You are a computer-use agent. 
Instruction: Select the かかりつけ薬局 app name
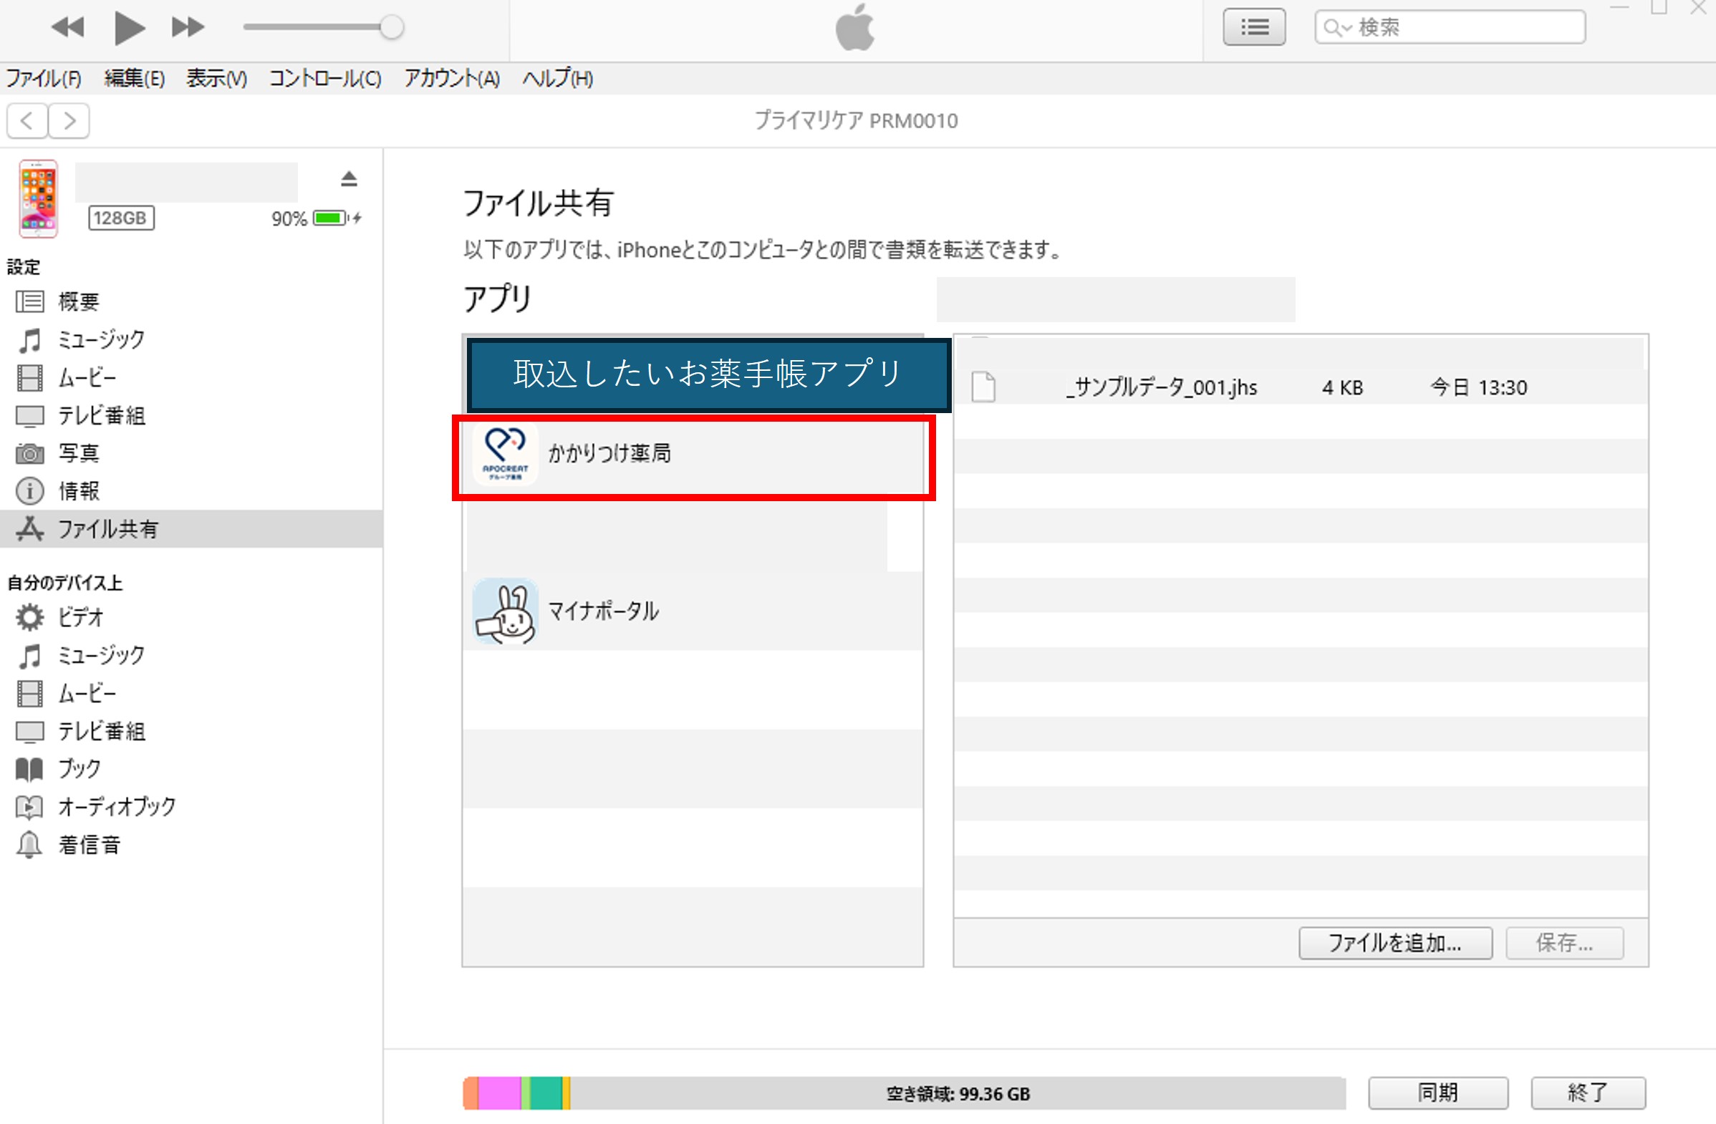click(x=610, y=453)
